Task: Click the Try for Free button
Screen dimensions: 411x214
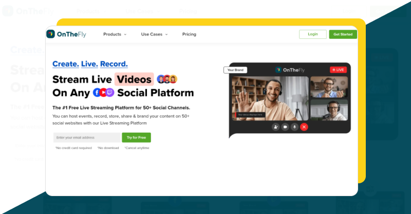Action: pyautogui.click(x=136, y=137)
